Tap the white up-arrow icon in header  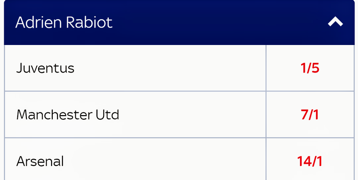pos(335,23)
